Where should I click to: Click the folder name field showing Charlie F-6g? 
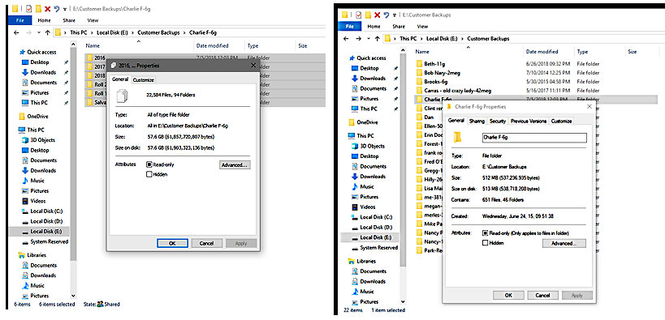[534, 138]
